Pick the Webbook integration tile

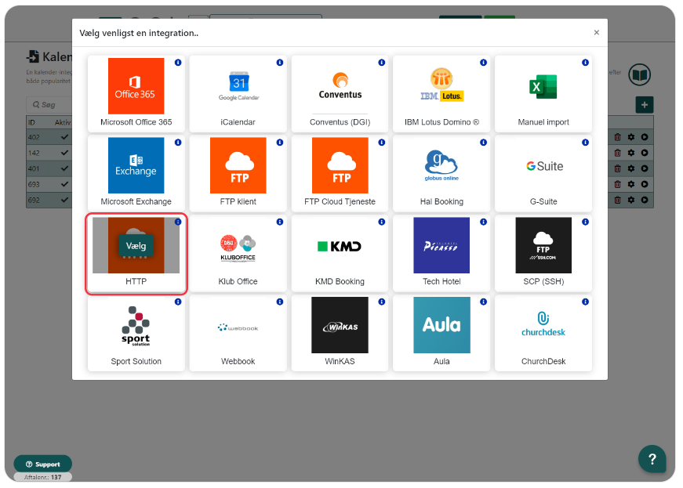click(238, 333)
